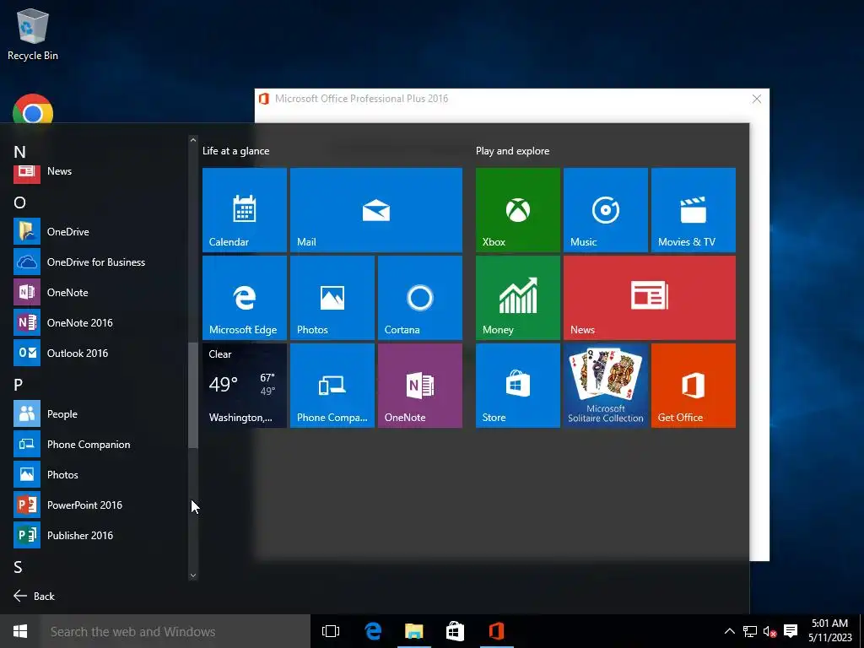Image resolution: width=864 pixels, height=648 pixels.
Task: Open Edge from the taskbar
Action: (x=373, y=631)
